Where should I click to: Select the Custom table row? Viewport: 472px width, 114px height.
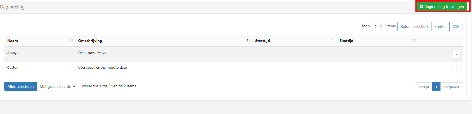click(164, 68)
